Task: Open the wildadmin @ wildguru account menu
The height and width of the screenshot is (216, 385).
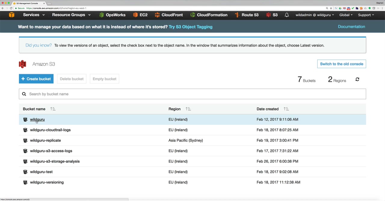Action: pos(315,15)
